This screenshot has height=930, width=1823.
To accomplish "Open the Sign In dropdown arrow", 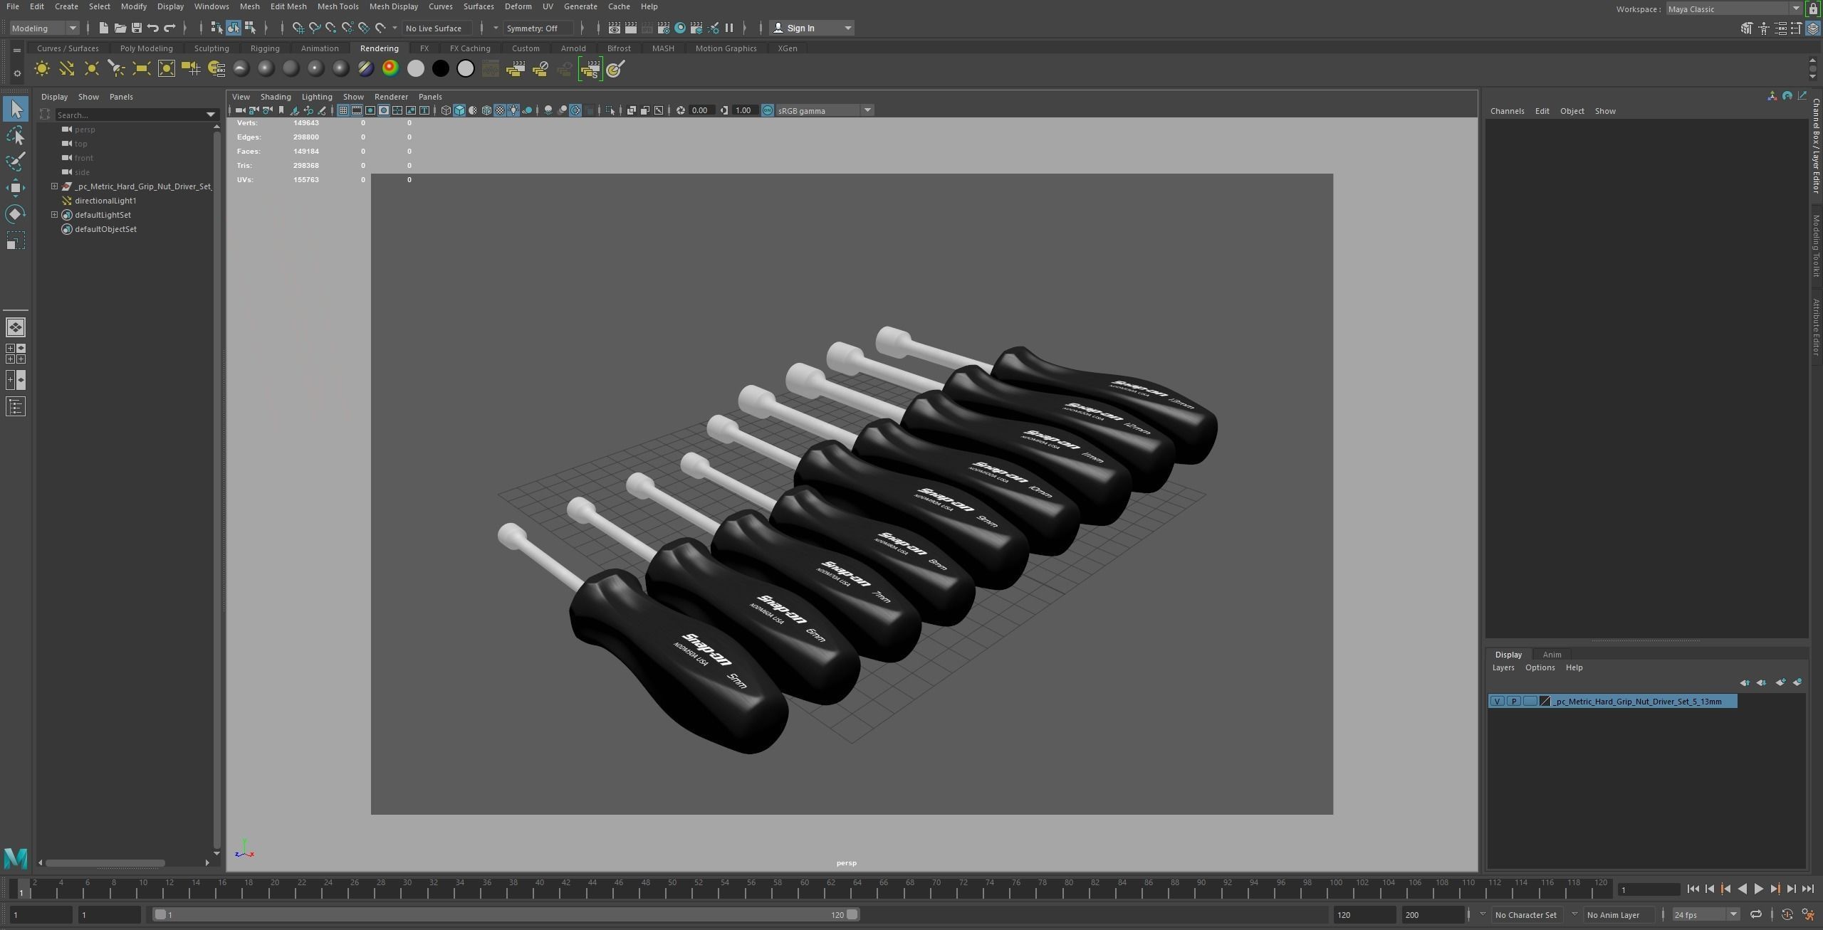I will point(847,28).
